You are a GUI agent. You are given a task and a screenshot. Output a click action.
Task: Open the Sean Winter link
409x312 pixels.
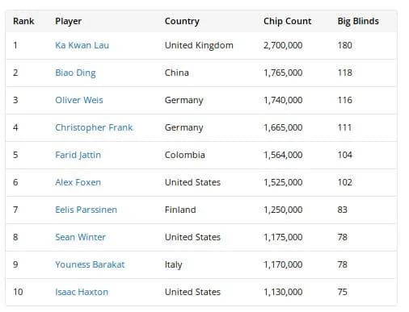click(80, 237)
